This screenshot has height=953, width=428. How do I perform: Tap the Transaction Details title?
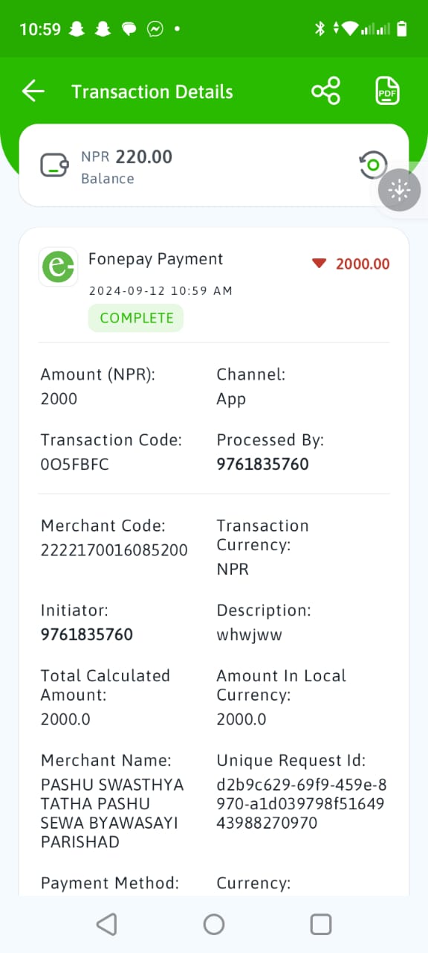[152, 92]
